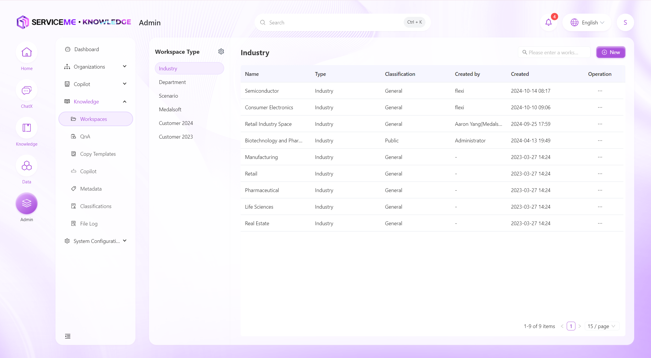The width and height of the screenshot is (651, 358).
Task: Open operations menu for the Pharmaceutical row
Action: pos(600,190)
